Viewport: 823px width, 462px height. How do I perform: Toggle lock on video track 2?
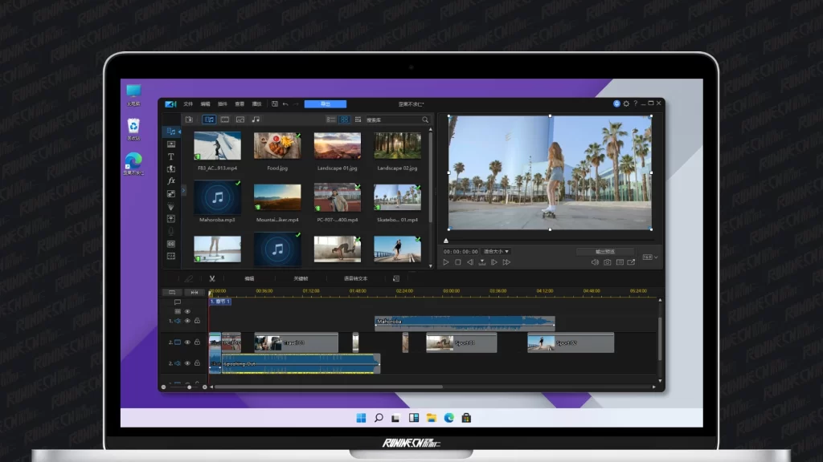pyautogui.click(x=197, y=342)
